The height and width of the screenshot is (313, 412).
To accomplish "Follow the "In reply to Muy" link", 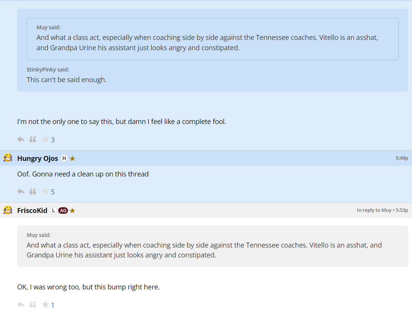I will click(374, 210).
